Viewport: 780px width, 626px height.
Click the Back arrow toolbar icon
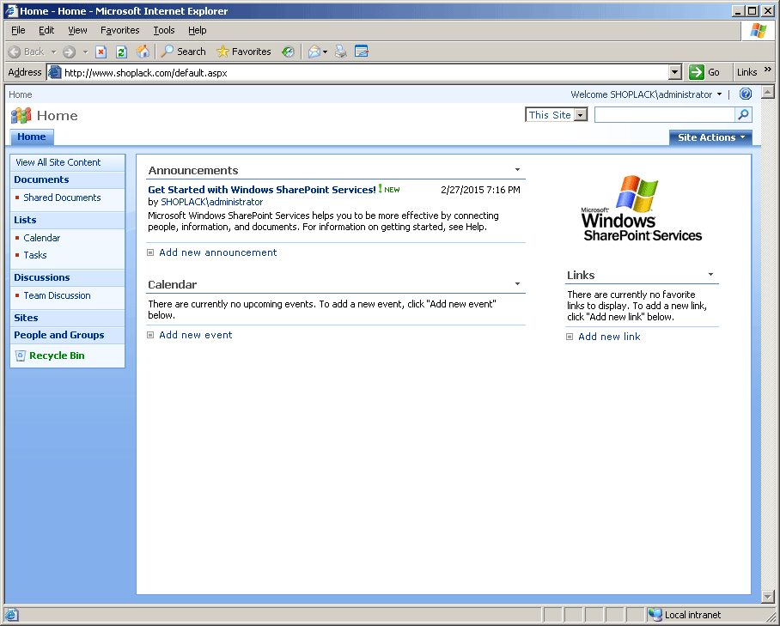coord(15,52)
